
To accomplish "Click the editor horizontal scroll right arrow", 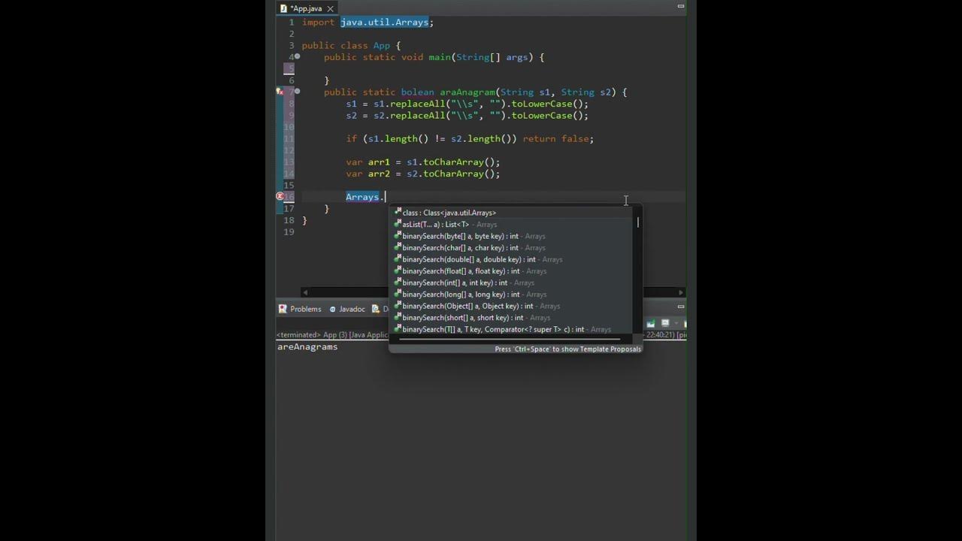I will 681,292.
